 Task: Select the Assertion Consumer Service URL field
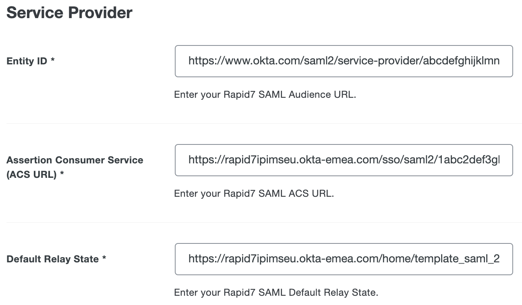click(344, 160)
